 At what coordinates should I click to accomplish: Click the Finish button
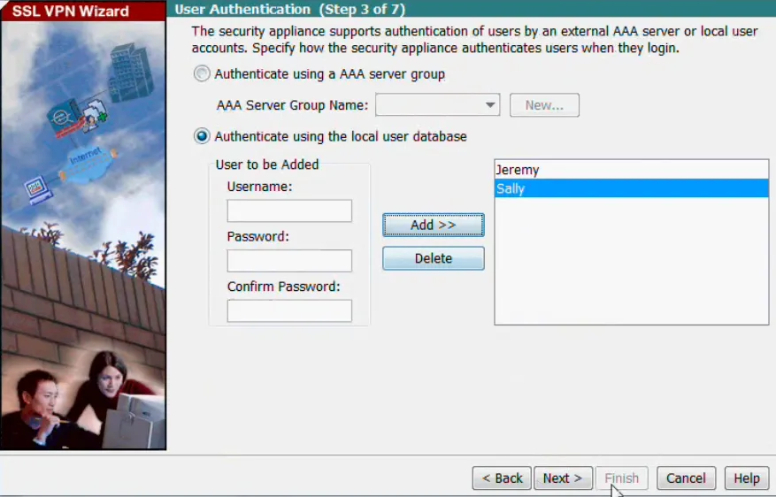click(x=621, y=478)
